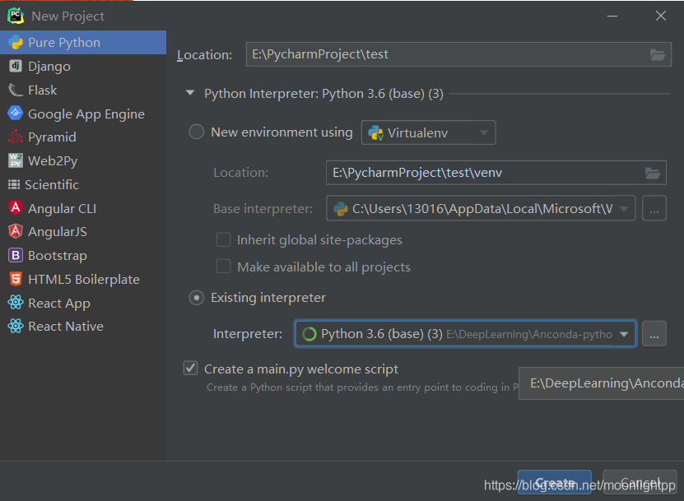
Task: Select AngularJS project type
Action: pos(83,232)
